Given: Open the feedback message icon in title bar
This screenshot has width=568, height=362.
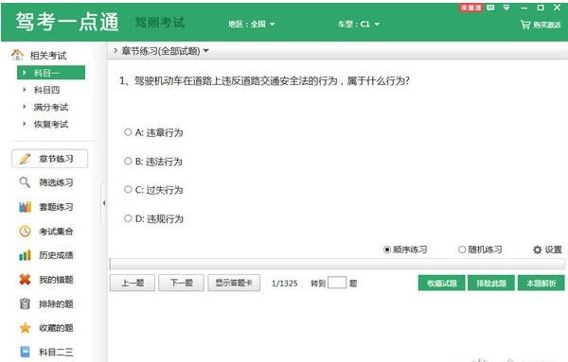Looking at the screenshot, I should [490, 8].
